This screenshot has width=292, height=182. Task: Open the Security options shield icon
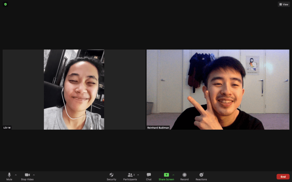pyautogui.click(x=111, y=175)
